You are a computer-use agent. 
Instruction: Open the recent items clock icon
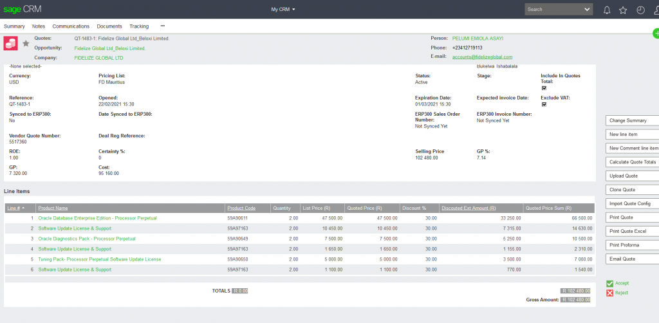[x=640, y=10]
